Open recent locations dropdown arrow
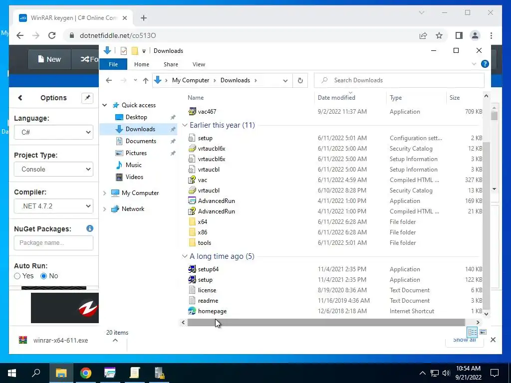511x383 pixels. pyautogui.click(x=135, y=80)
